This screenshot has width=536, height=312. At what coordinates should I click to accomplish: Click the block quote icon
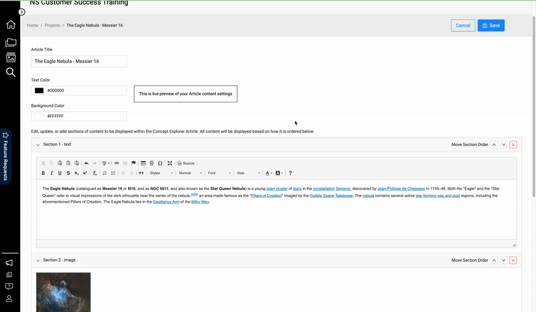coord(141,173)
